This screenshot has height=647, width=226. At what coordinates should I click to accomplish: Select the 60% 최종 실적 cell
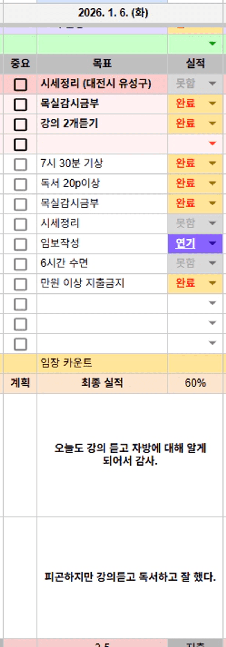195,383
